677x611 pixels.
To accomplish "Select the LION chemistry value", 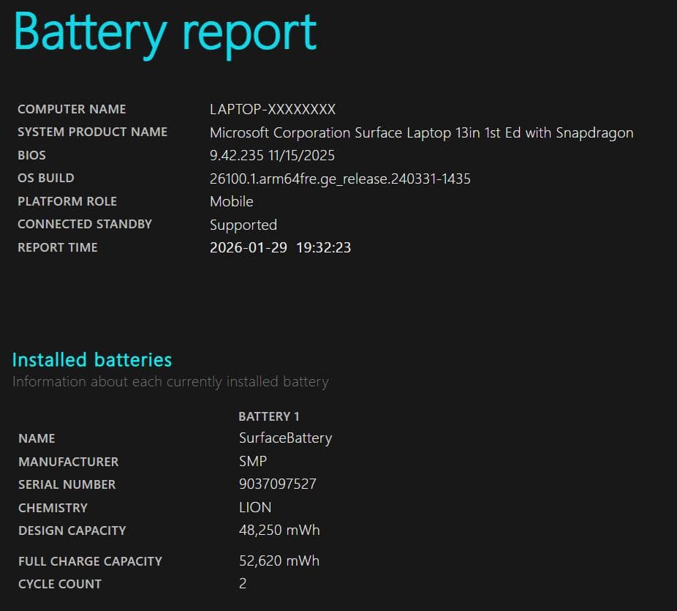I will click(x=254, y=507).
